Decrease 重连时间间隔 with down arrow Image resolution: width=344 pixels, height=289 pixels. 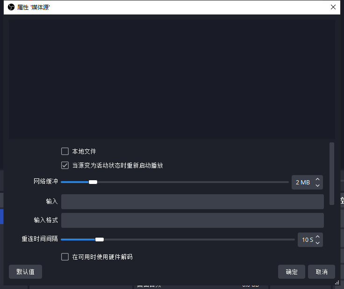(318, 243)
